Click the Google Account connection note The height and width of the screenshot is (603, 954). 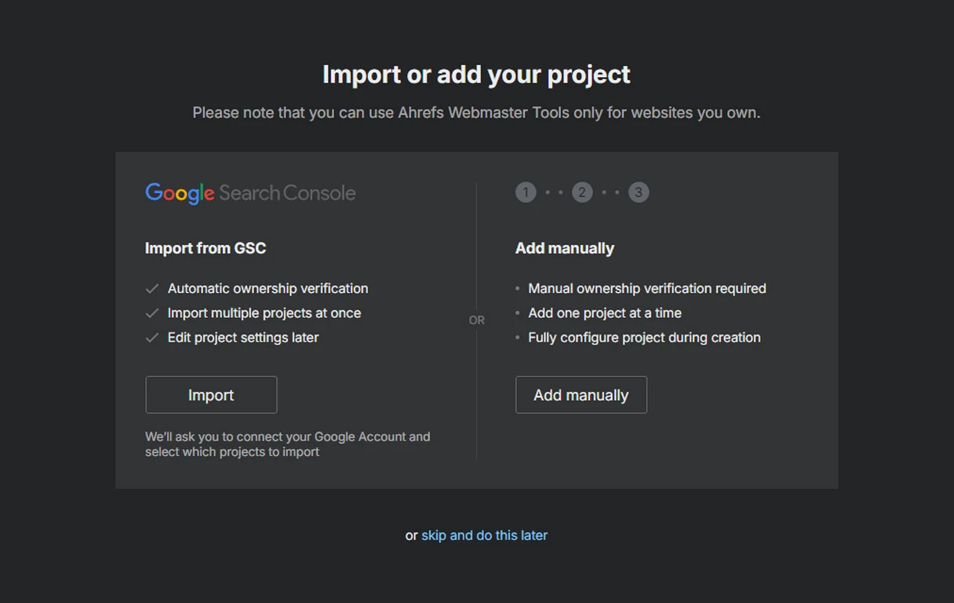[x=288, y=444]
